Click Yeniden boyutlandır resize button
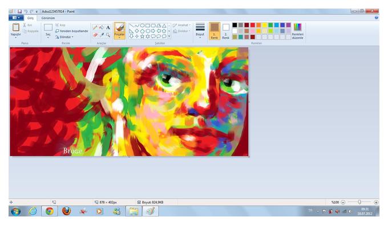Screen dimensions: 388x225 pos(72,31)
